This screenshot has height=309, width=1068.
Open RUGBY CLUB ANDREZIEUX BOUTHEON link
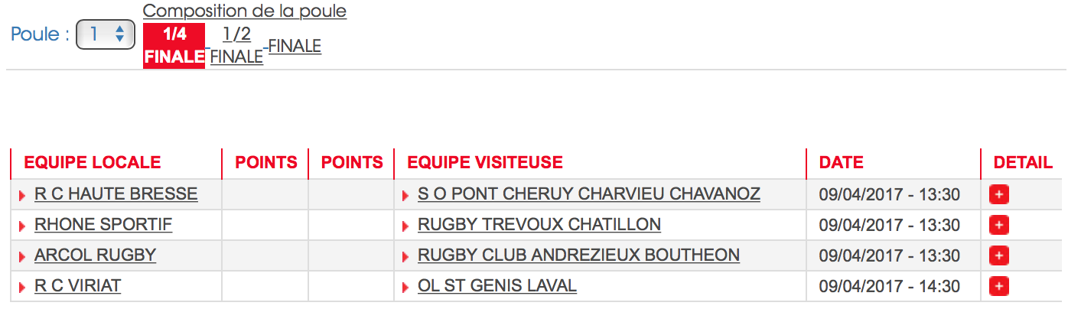(x=578, y=255)
